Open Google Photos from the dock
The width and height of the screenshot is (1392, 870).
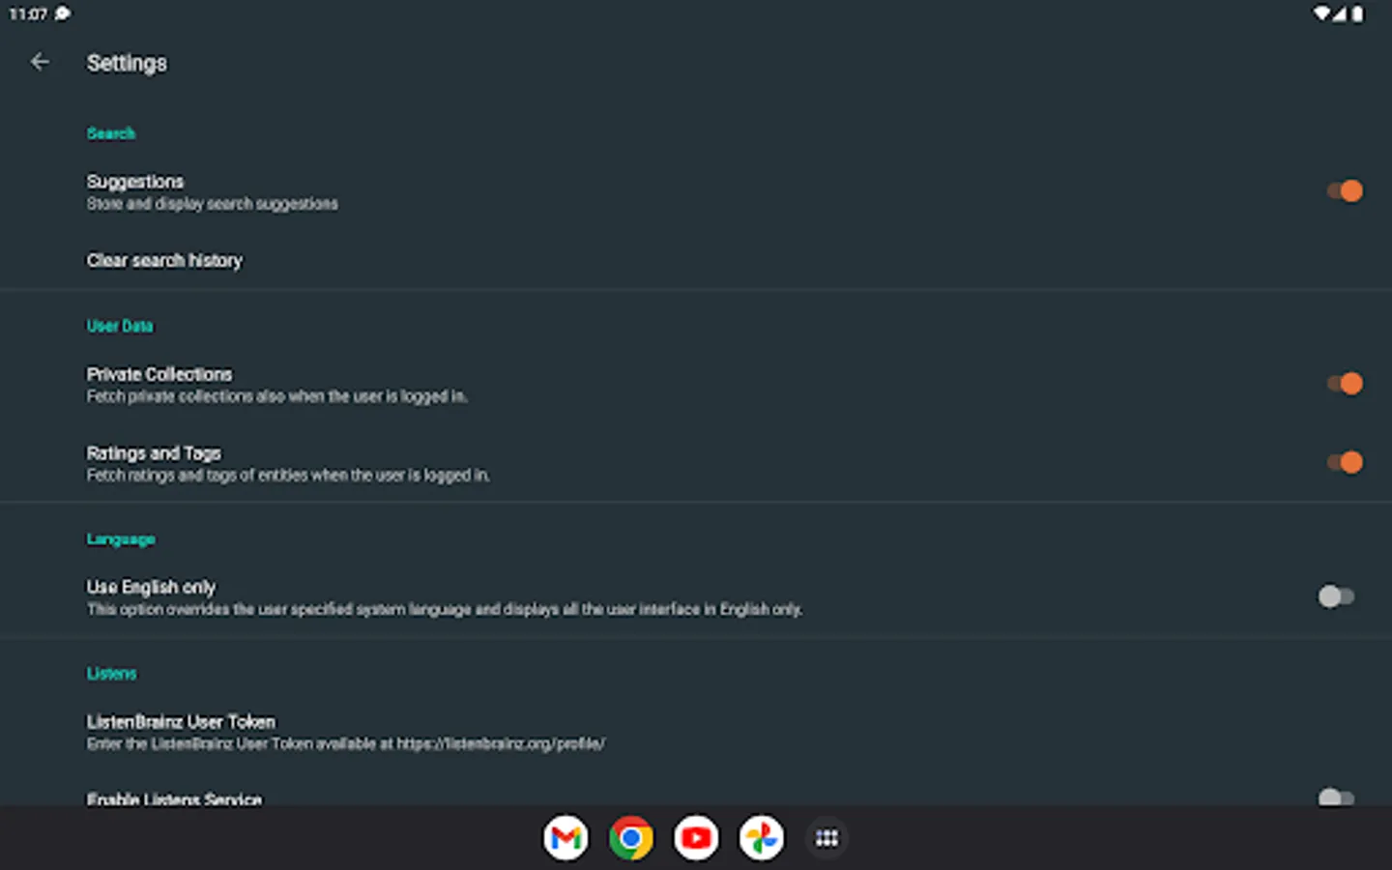pos(761,838)
